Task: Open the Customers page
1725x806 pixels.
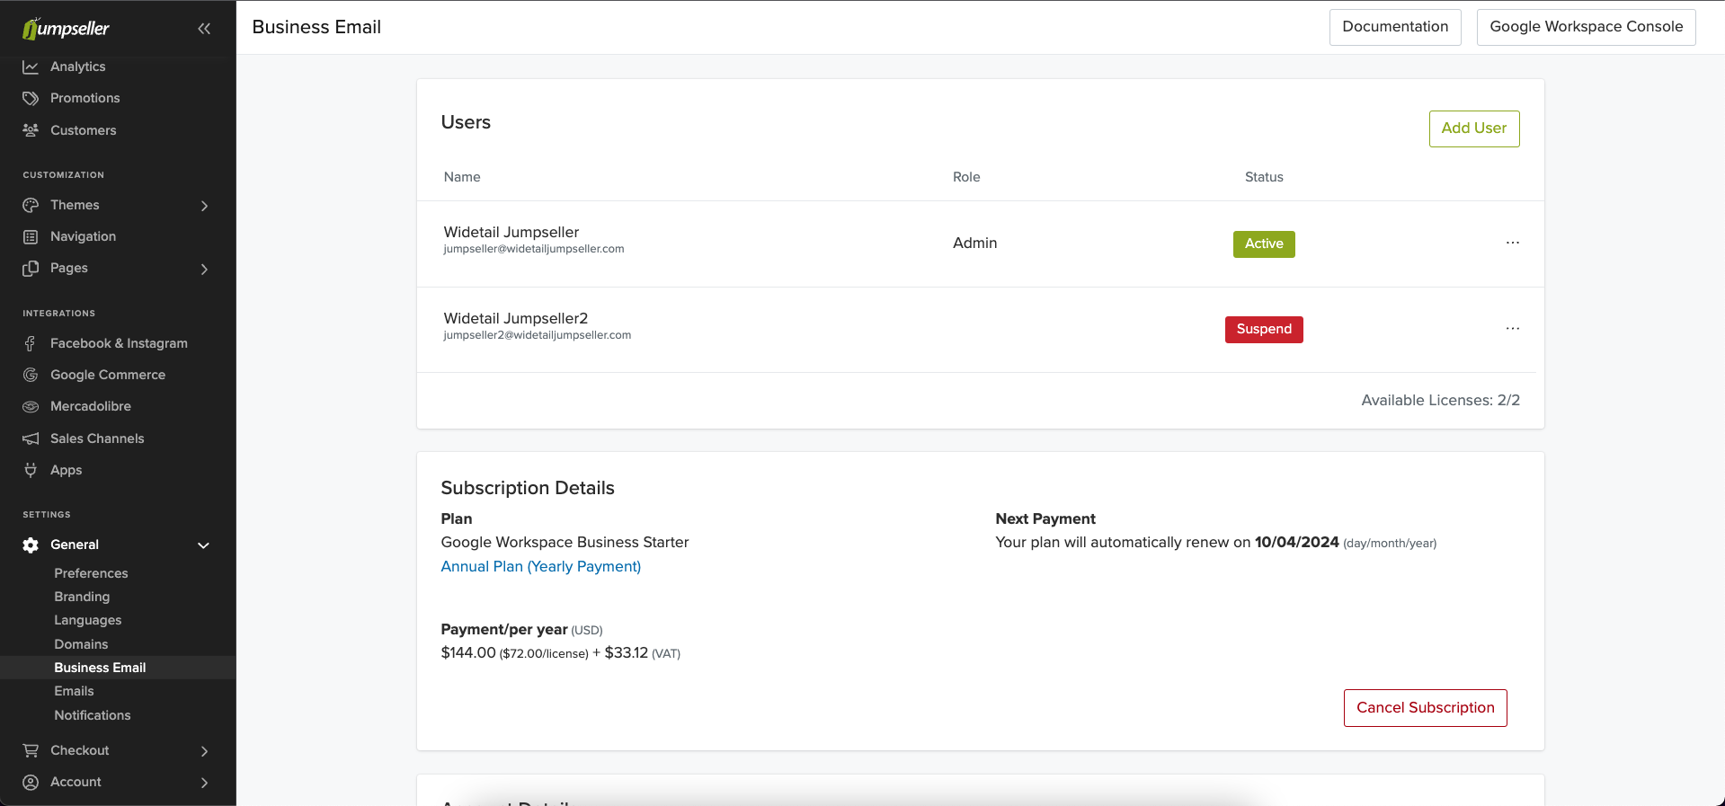Action: 84,130
